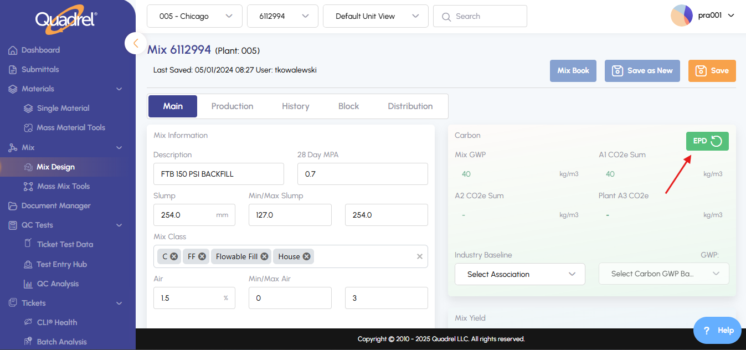746x350 pixels.
Task: Click the Materials layers icon
Action: tap(13, 89)
